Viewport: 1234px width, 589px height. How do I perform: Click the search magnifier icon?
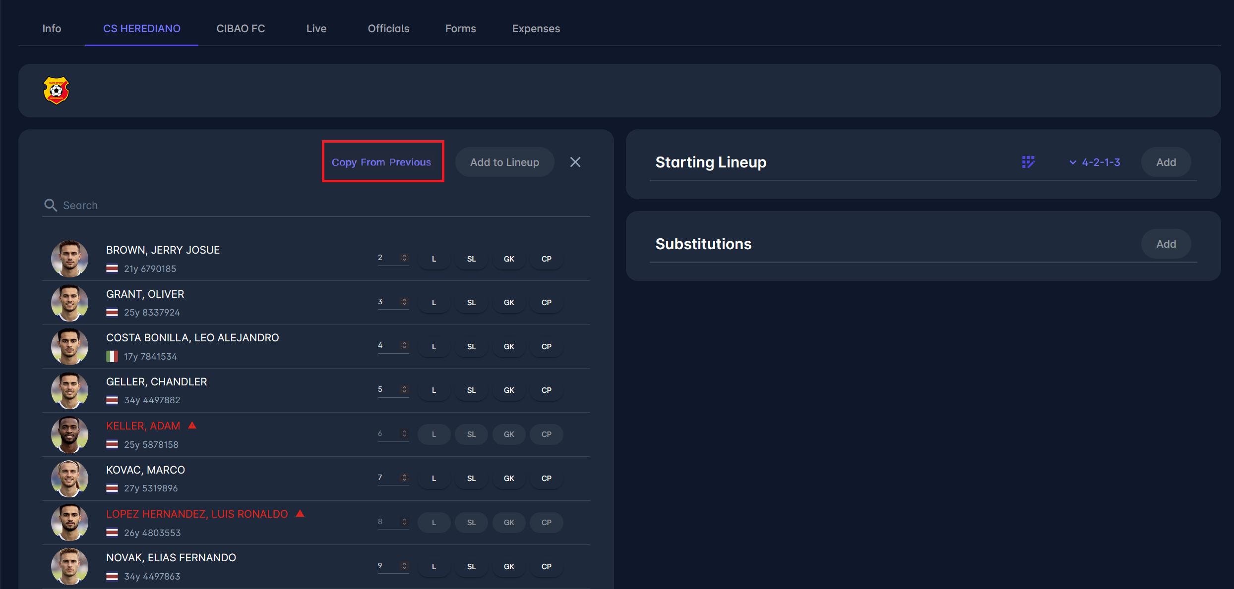(50, 205)
